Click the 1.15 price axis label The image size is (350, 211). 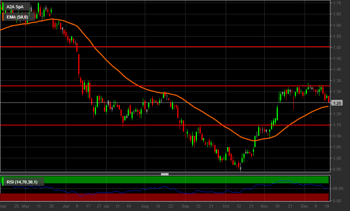click(337, 125)
